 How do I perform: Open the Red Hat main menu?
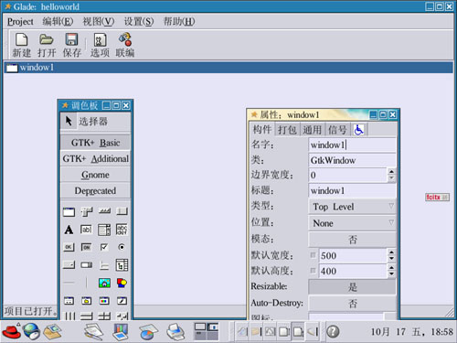pos(11,331)
